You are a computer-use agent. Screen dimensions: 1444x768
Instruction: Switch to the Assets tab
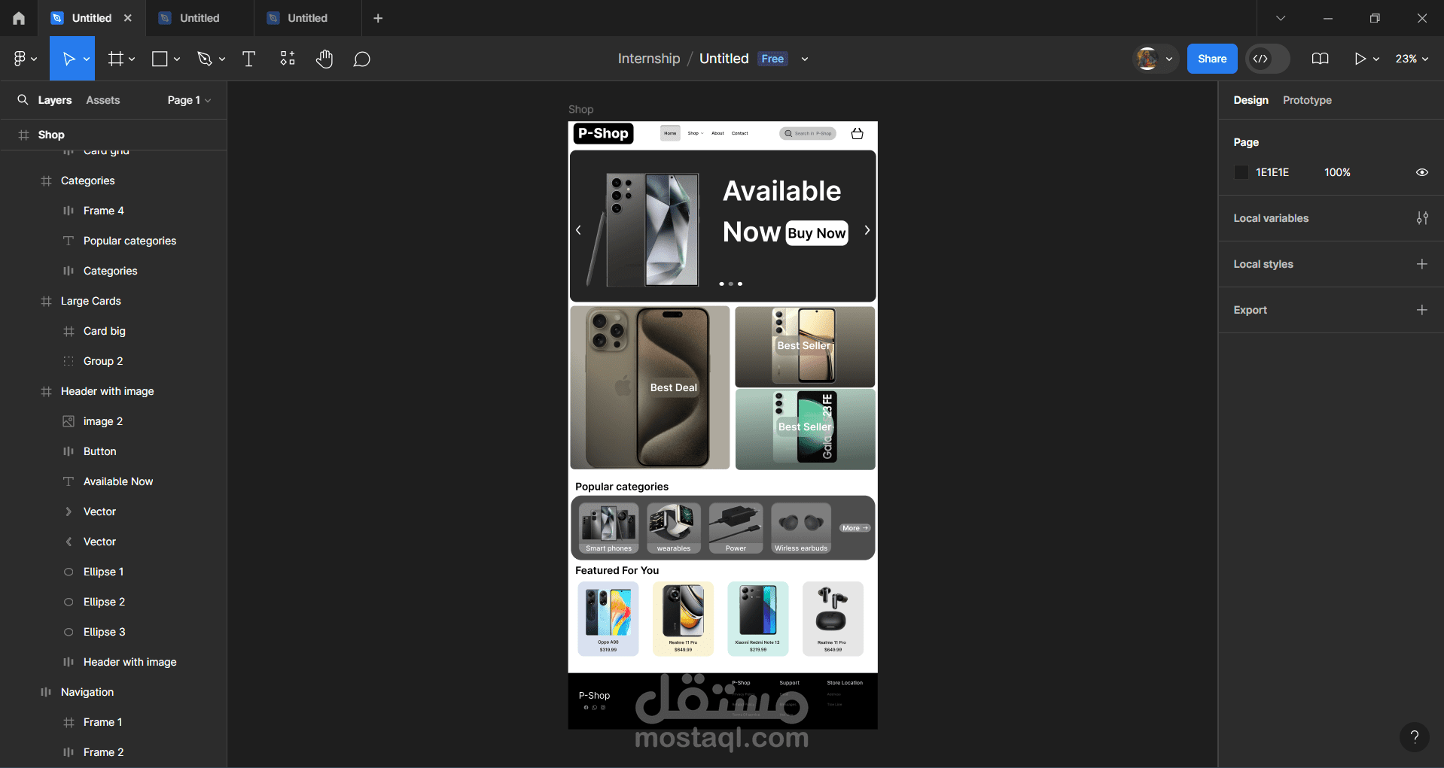(103, 100)
